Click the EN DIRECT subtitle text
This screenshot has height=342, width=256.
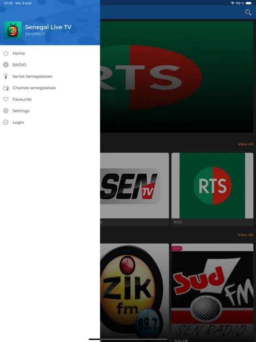coord(35,34)
